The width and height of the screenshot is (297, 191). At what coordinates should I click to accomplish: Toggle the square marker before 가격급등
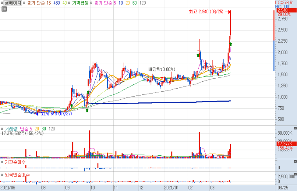69,3
